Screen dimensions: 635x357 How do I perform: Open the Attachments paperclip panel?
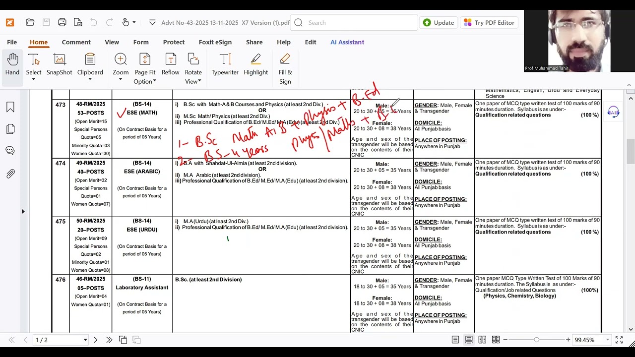pos(10,174)
